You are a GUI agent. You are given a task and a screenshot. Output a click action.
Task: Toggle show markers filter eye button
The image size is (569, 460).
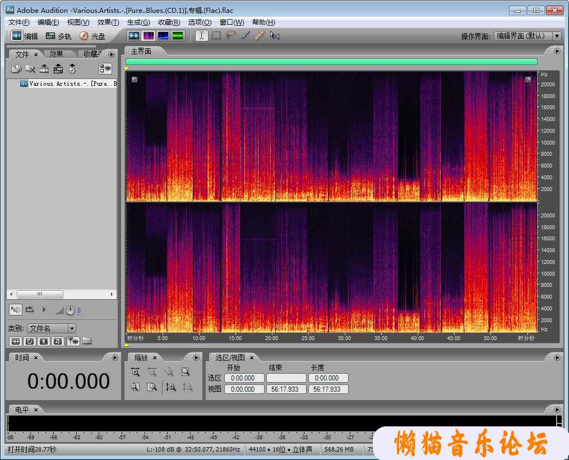click(73, 341)
